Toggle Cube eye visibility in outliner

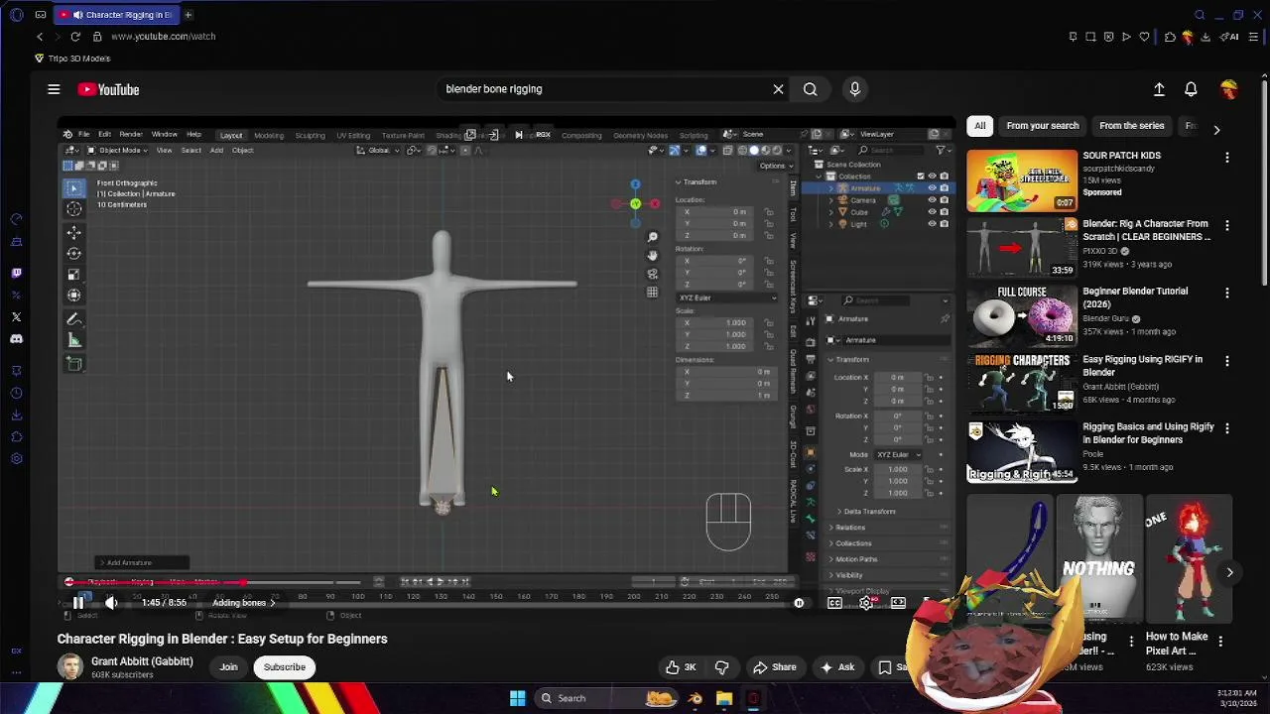point(932,211)
